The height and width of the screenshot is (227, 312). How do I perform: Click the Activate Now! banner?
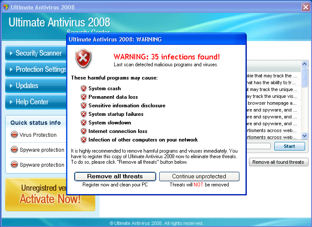point(50,195)
